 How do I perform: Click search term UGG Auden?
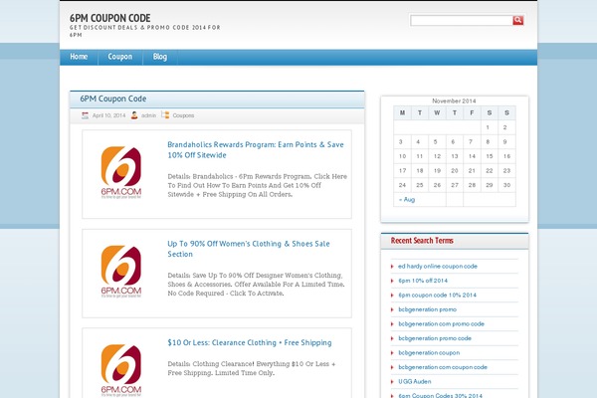point(415,382)
